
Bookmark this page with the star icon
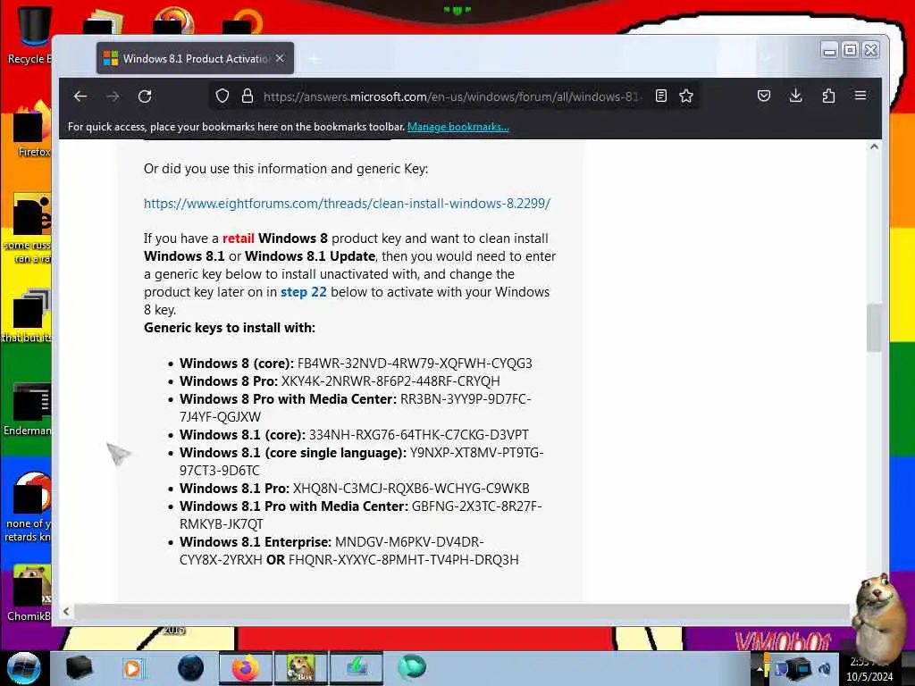click(686, 96)
